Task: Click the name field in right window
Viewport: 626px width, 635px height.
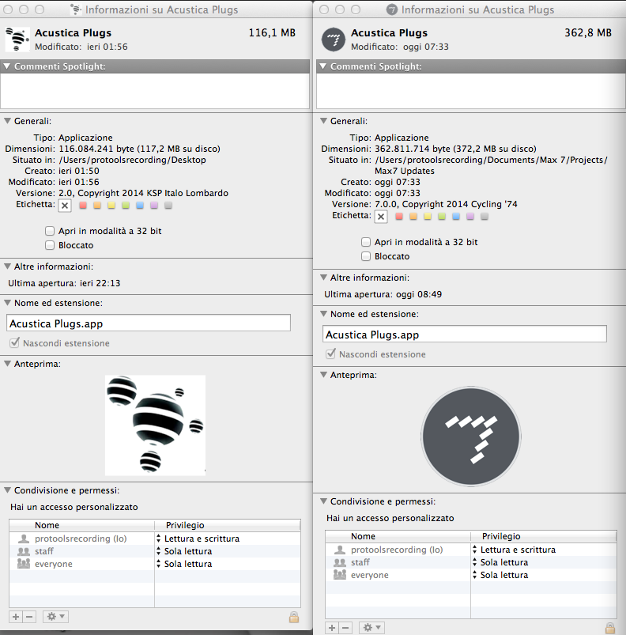Action: 465,334
